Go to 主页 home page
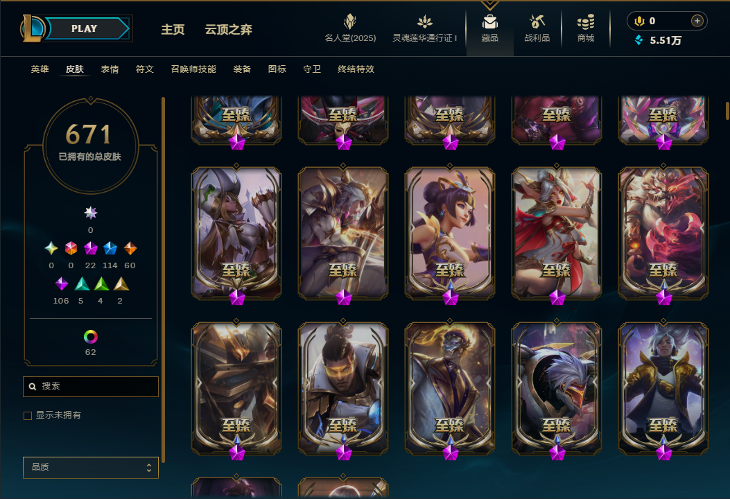Viewport: 730px width, 499px height. pos(173,30)
